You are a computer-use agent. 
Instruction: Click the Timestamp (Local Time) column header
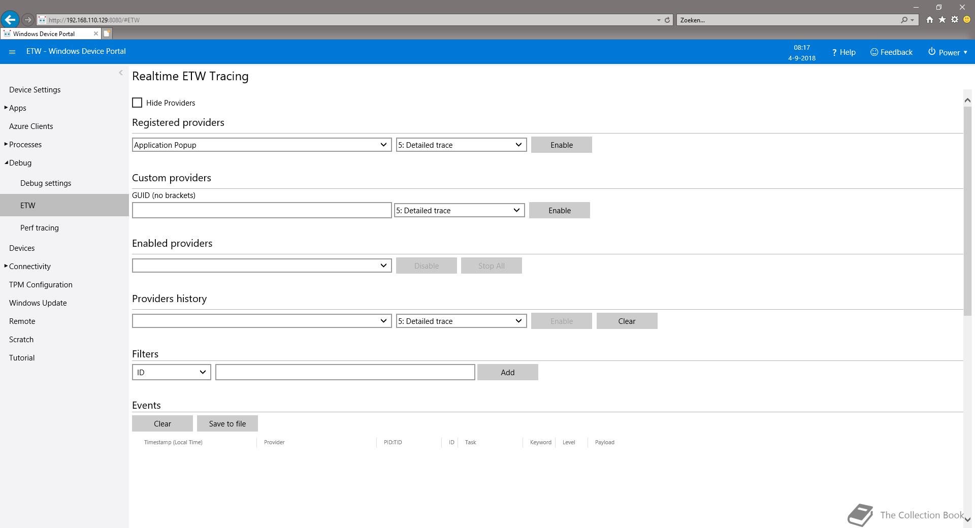tap(173, 442)
